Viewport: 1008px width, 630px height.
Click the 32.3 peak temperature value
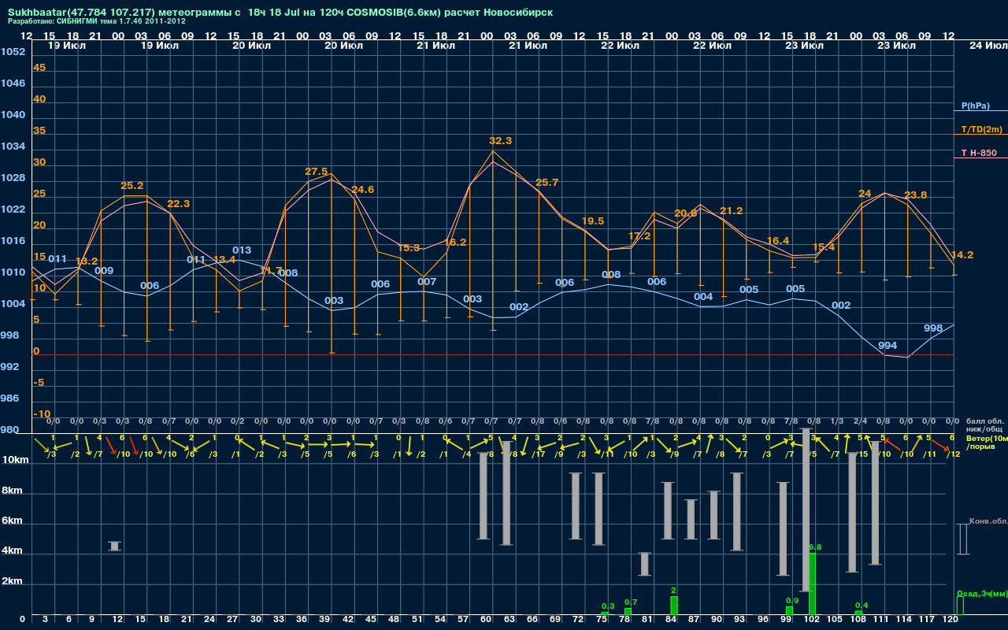pyautogui.click(x=500, y=141)
